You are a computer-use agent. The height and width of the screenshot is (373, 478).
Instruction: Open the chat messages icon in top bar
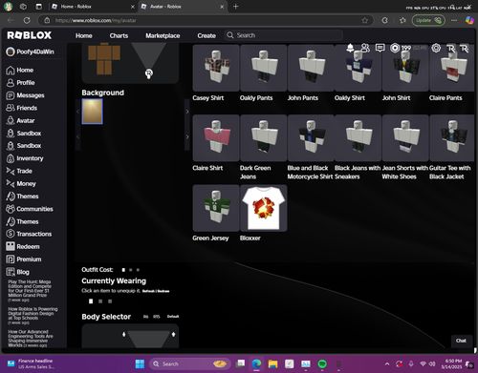click(x=380, y=48)
